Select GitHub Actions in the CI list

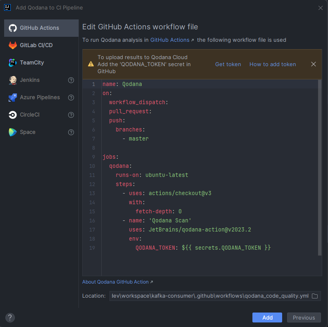[x=41, y=28]
